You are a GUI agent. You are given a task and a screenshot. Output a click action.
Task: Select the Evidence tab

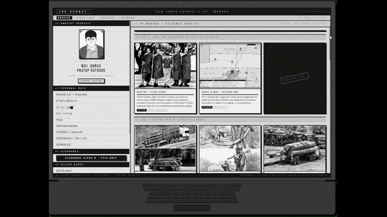click(x=107, y=18)
